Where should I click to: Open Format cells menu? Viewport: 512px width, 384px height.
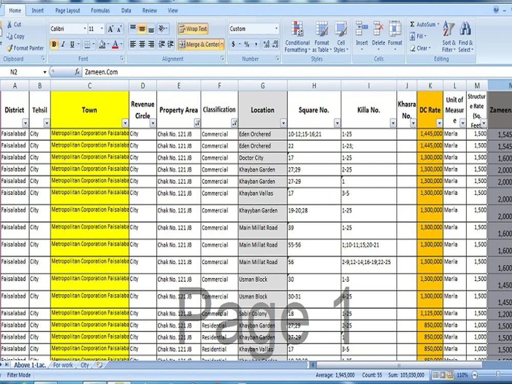(x=395, y=36)
